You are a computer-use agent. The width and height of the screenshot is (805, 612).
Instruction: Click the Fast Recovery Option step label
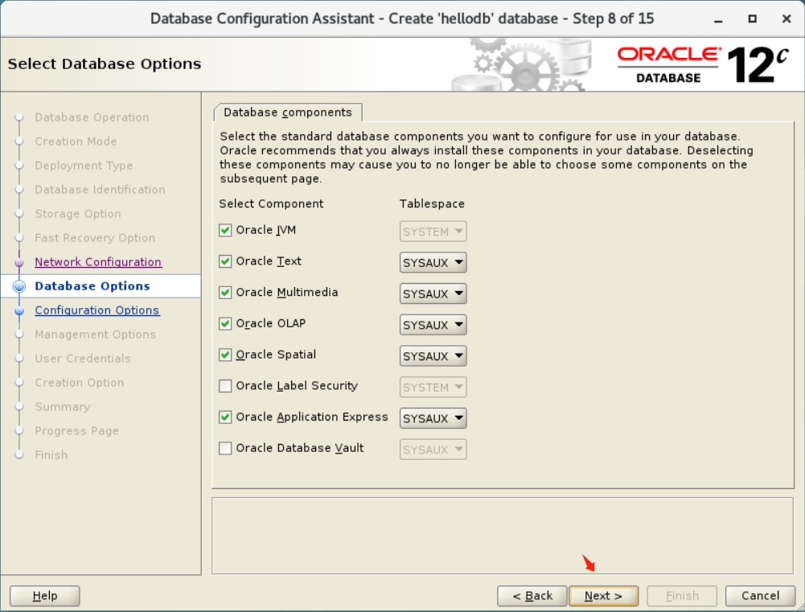(95, 238)
